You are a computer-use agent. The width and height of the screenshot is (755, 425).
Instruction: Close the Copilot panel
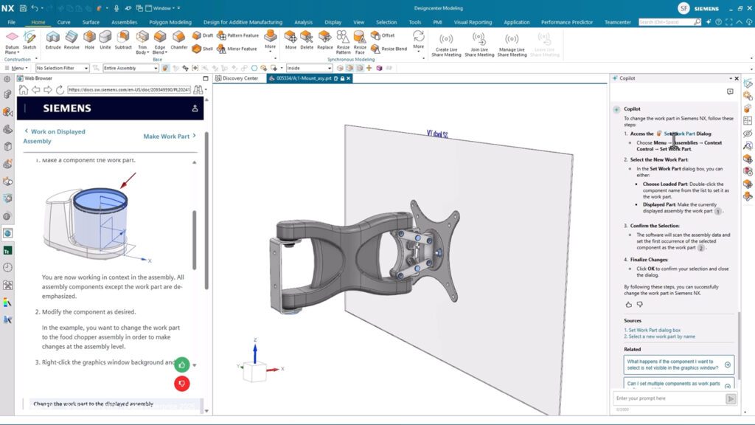[737, 78]
